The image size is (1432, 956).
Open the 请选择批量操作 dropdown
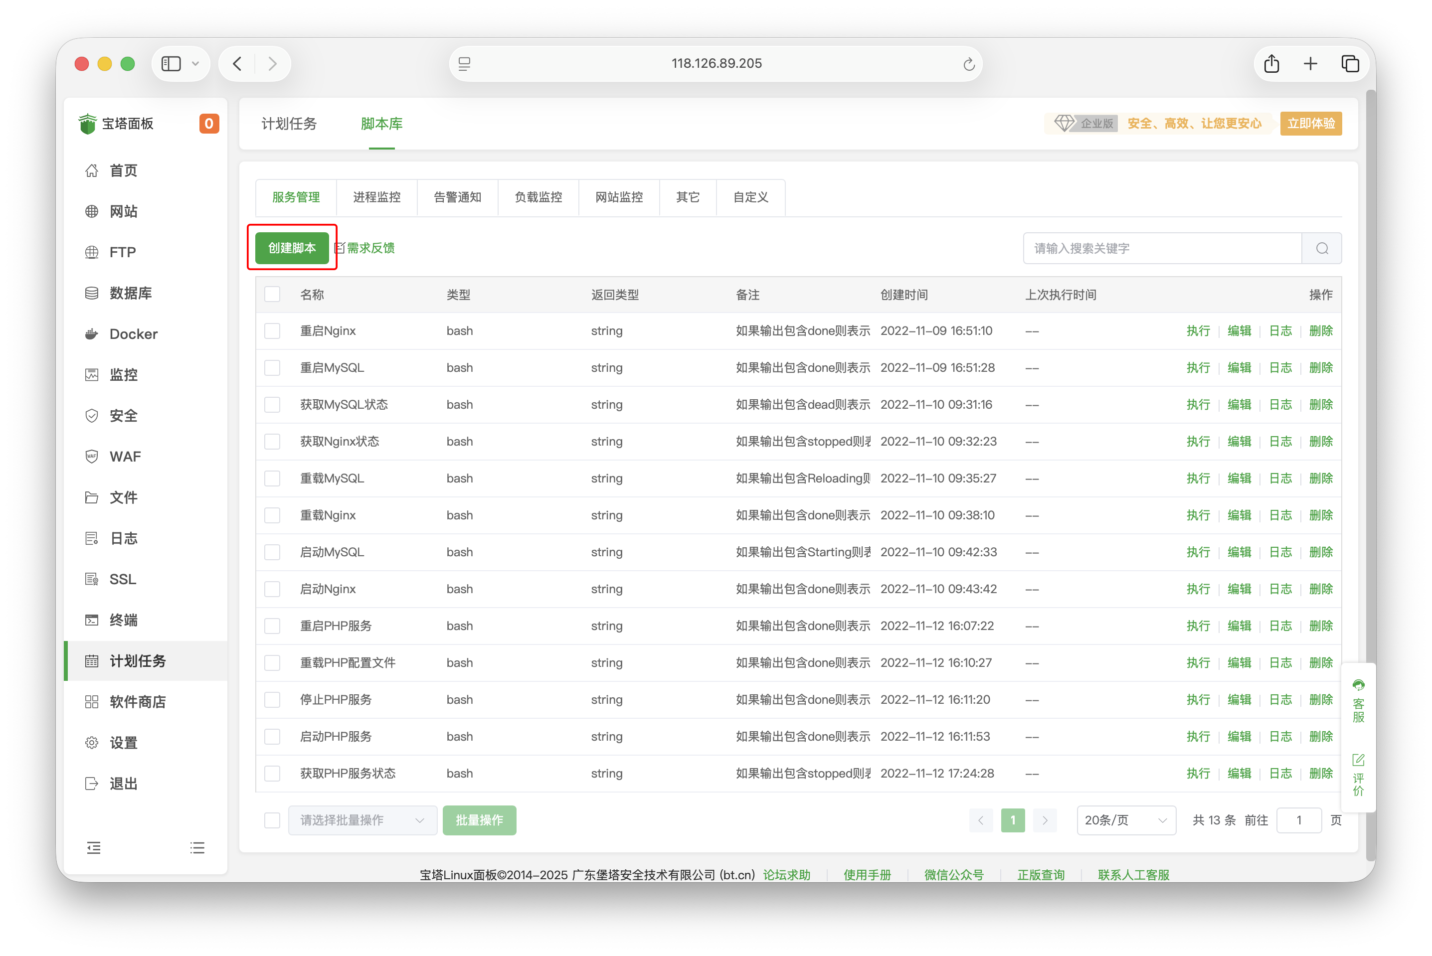(x=362, y=820)
